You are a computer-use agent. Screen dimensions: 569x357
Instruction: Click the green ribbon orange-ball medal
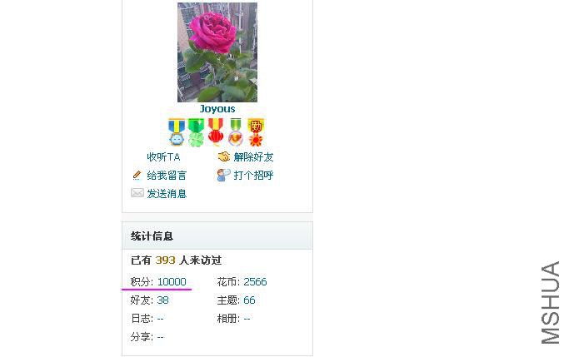pyautogui.click(x=236, y=132)
